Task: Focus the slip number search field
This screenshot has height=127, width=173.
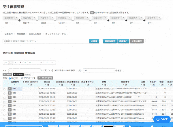Action: coord(46,41)
